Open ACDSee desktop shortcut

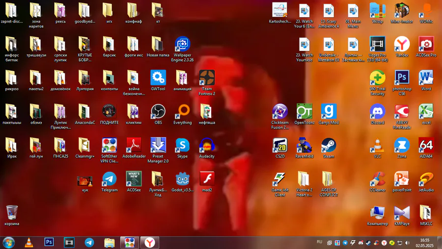(134, 179)
